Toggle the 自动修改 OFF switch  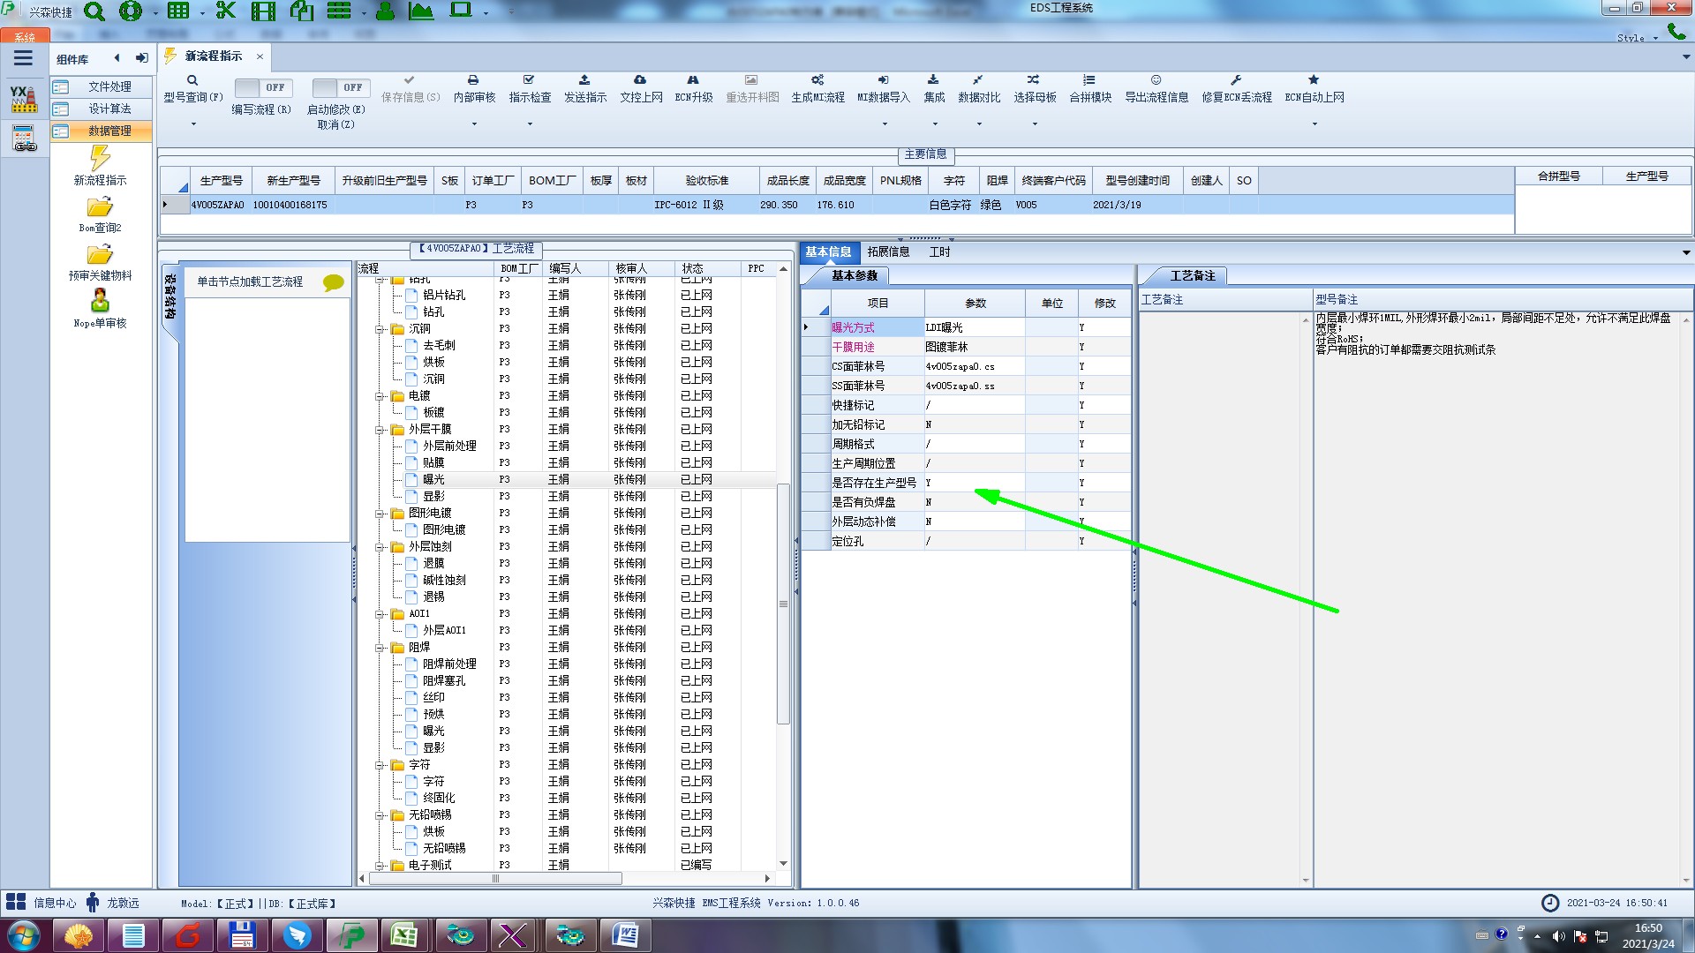point(340,87)
